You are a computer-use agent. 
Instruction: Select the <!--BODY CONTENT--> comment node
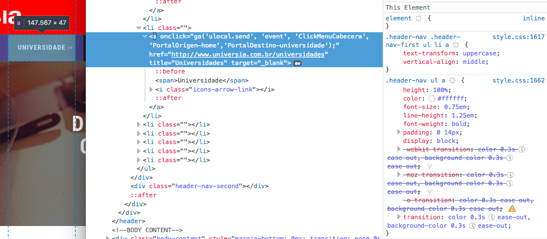click(x=147, y=231)
